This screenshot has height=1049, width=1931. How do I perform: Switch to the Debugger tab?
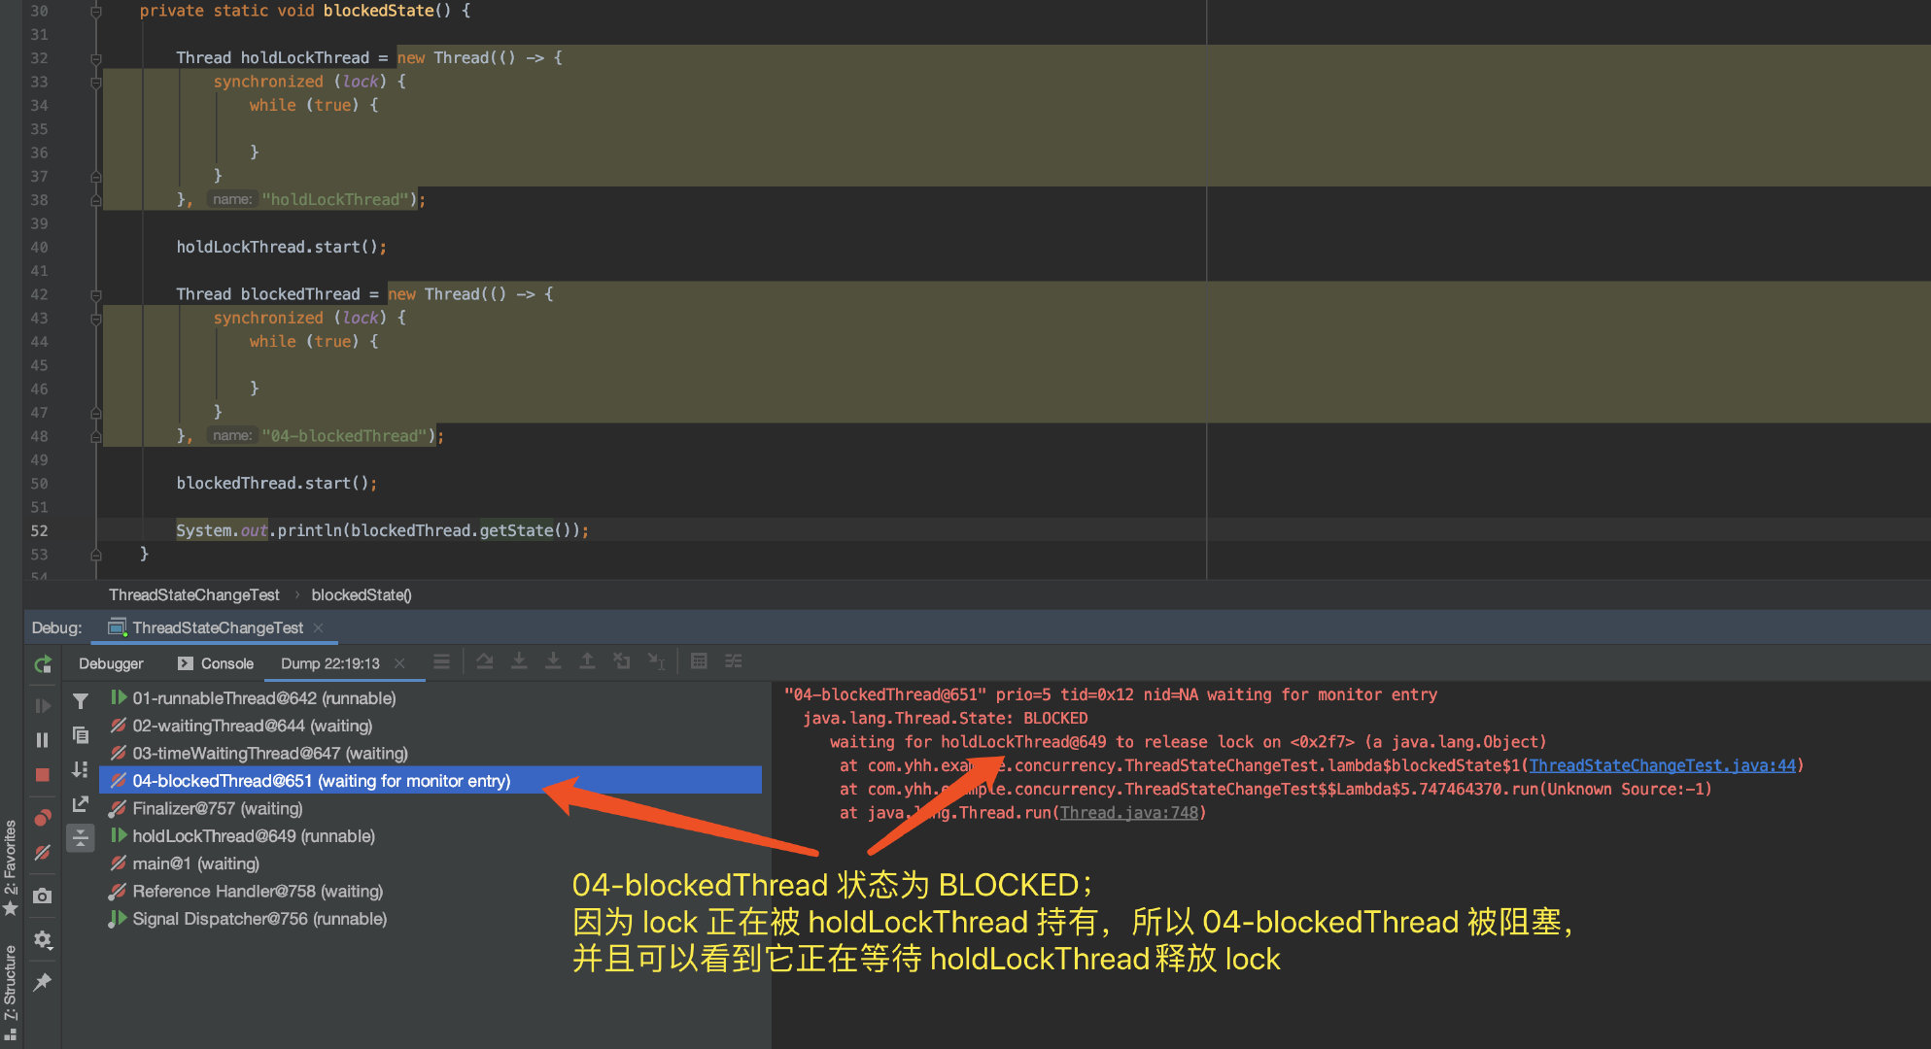(x=111, y=663)
